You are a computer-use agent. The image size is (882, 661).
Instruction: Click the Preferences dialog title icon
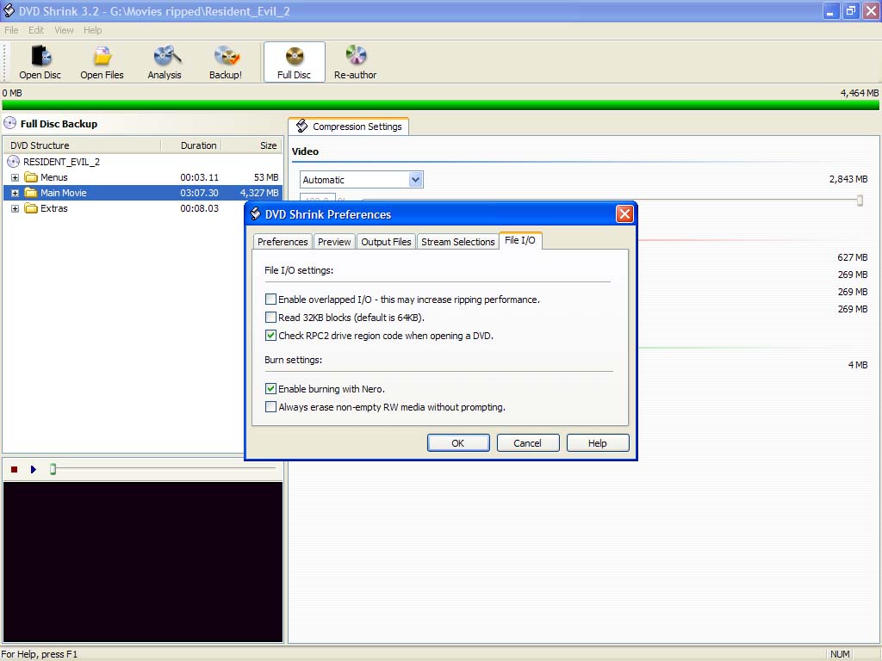point(255,214)
